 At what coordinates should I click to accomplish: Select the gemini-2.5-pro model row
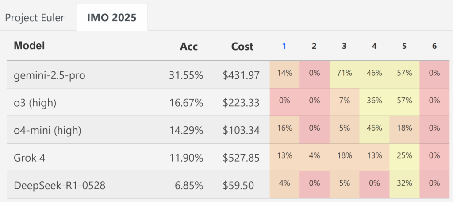(x=50, y=75)
